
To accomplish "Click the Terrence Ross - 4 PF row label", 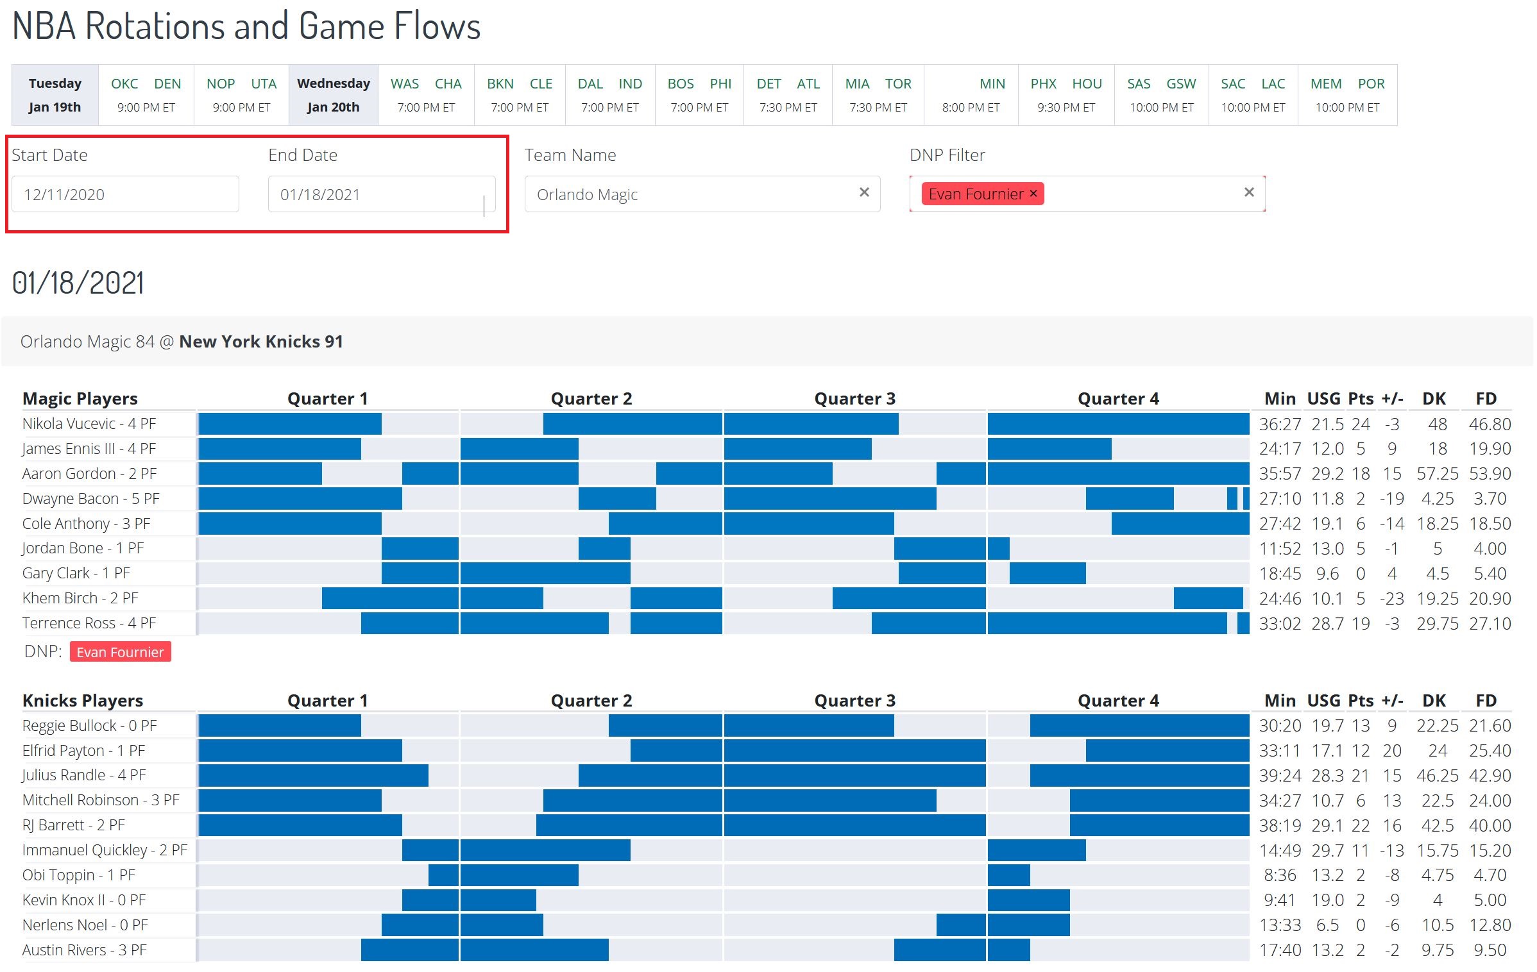I will click(89, 623).
